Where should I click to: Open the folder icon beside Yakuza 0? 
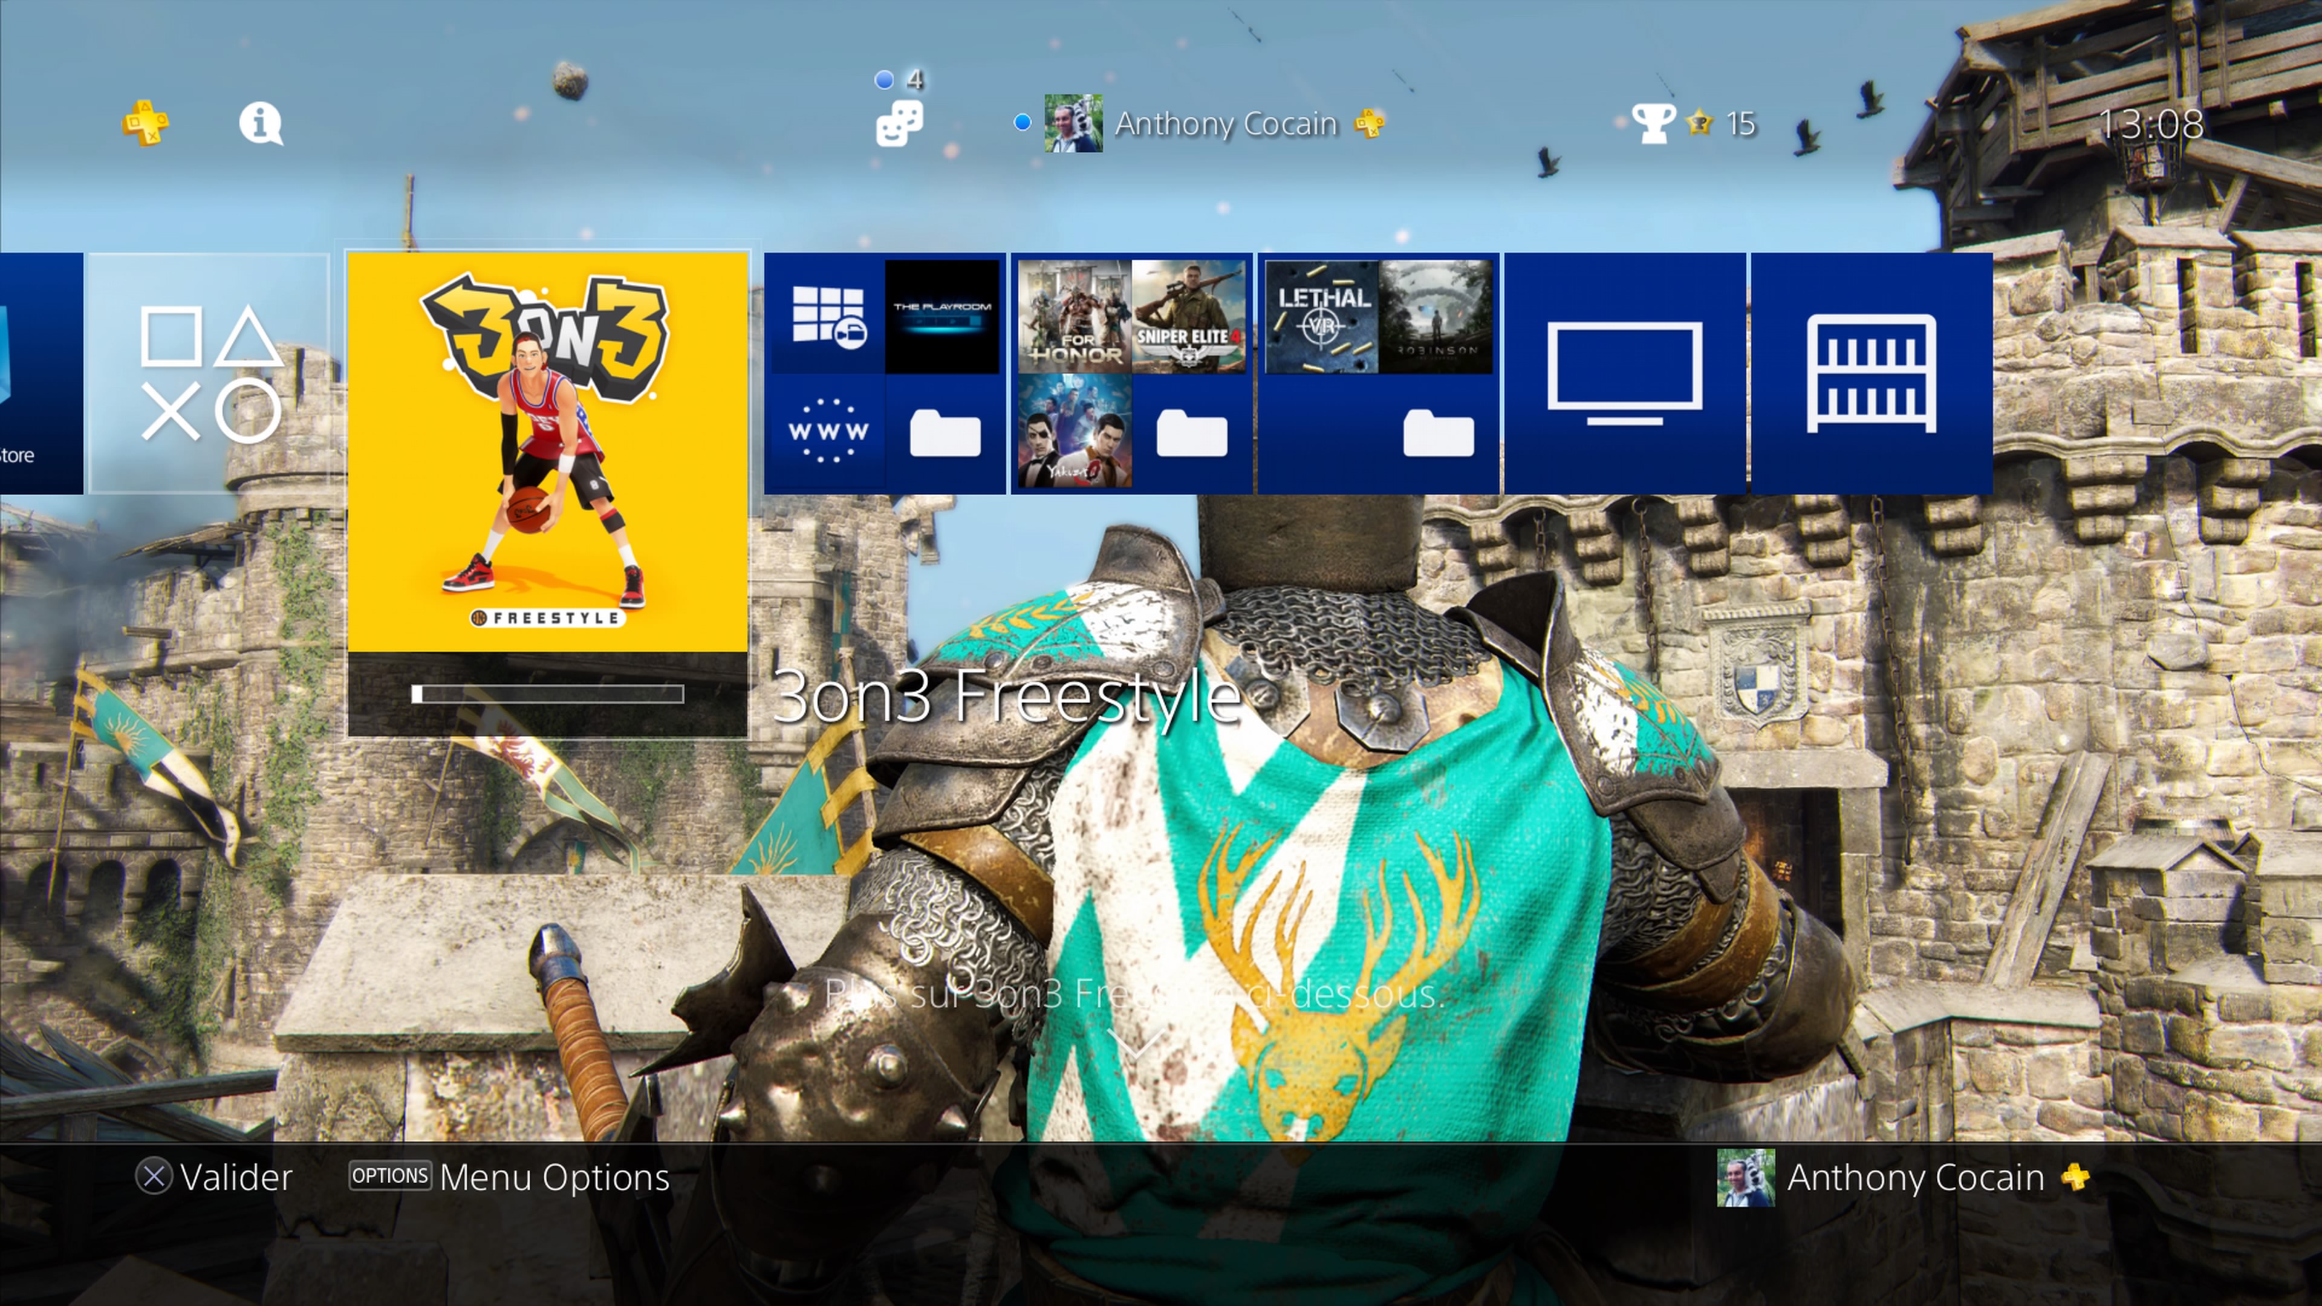(x=1192, y=433)
